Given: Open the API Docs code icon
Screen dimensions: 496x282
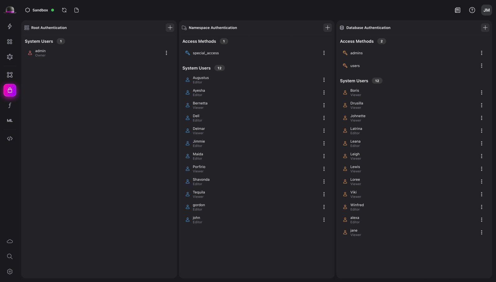Looking at the screenshot, I should 10,139.
